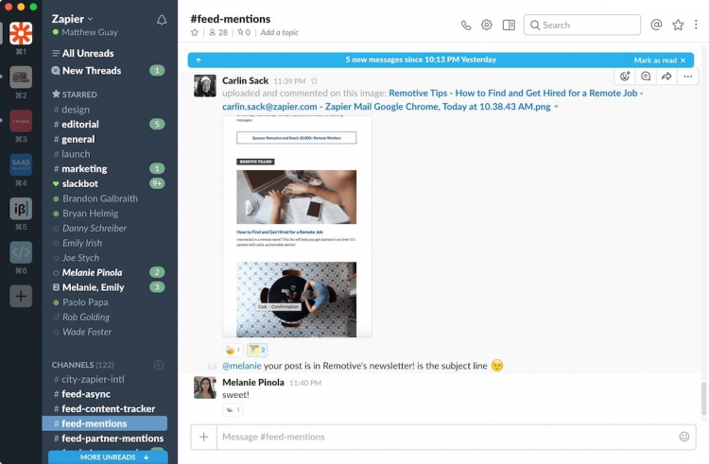Open emoji picker in message box

pos(684,437)
